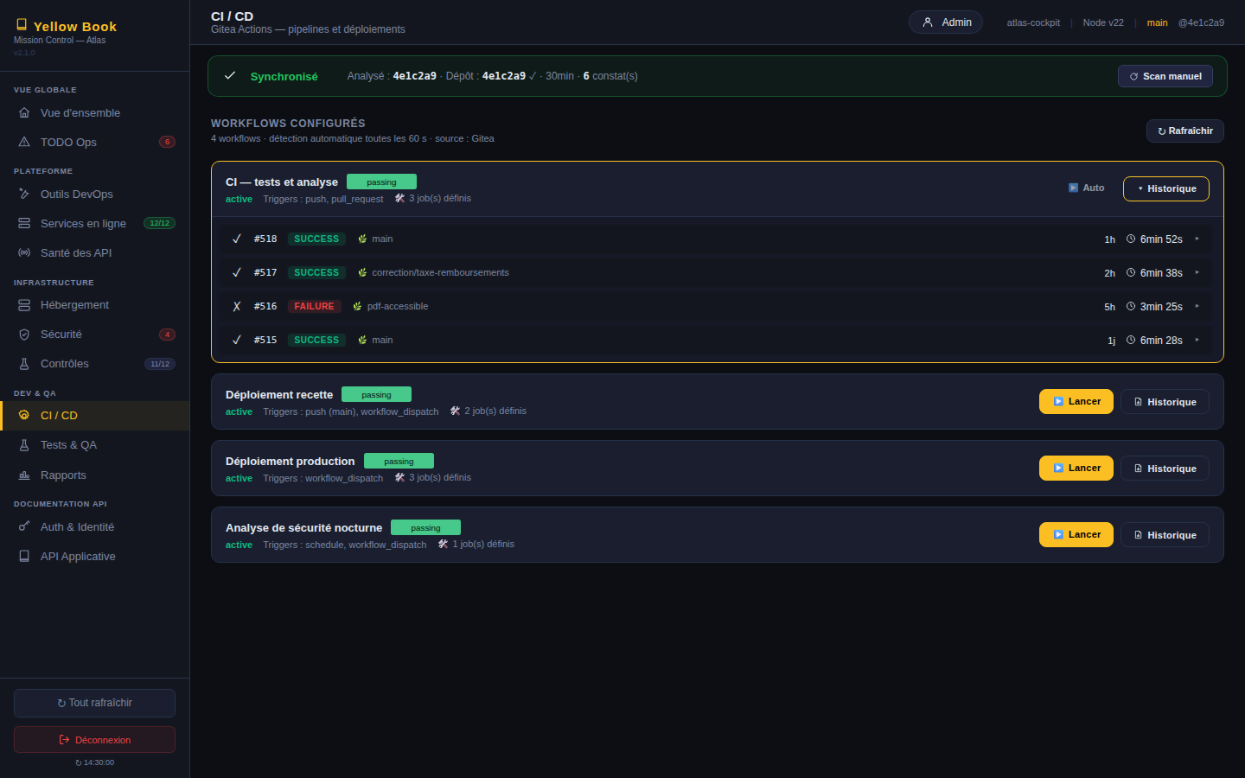1245x778 pixels.
Task: Expand run #515 chevron
Action: tap(1197, 340)
